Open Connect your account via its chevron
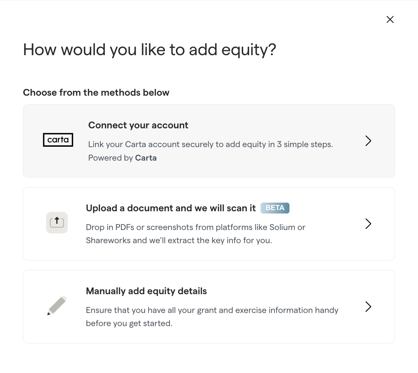 [x=368, y=141]
